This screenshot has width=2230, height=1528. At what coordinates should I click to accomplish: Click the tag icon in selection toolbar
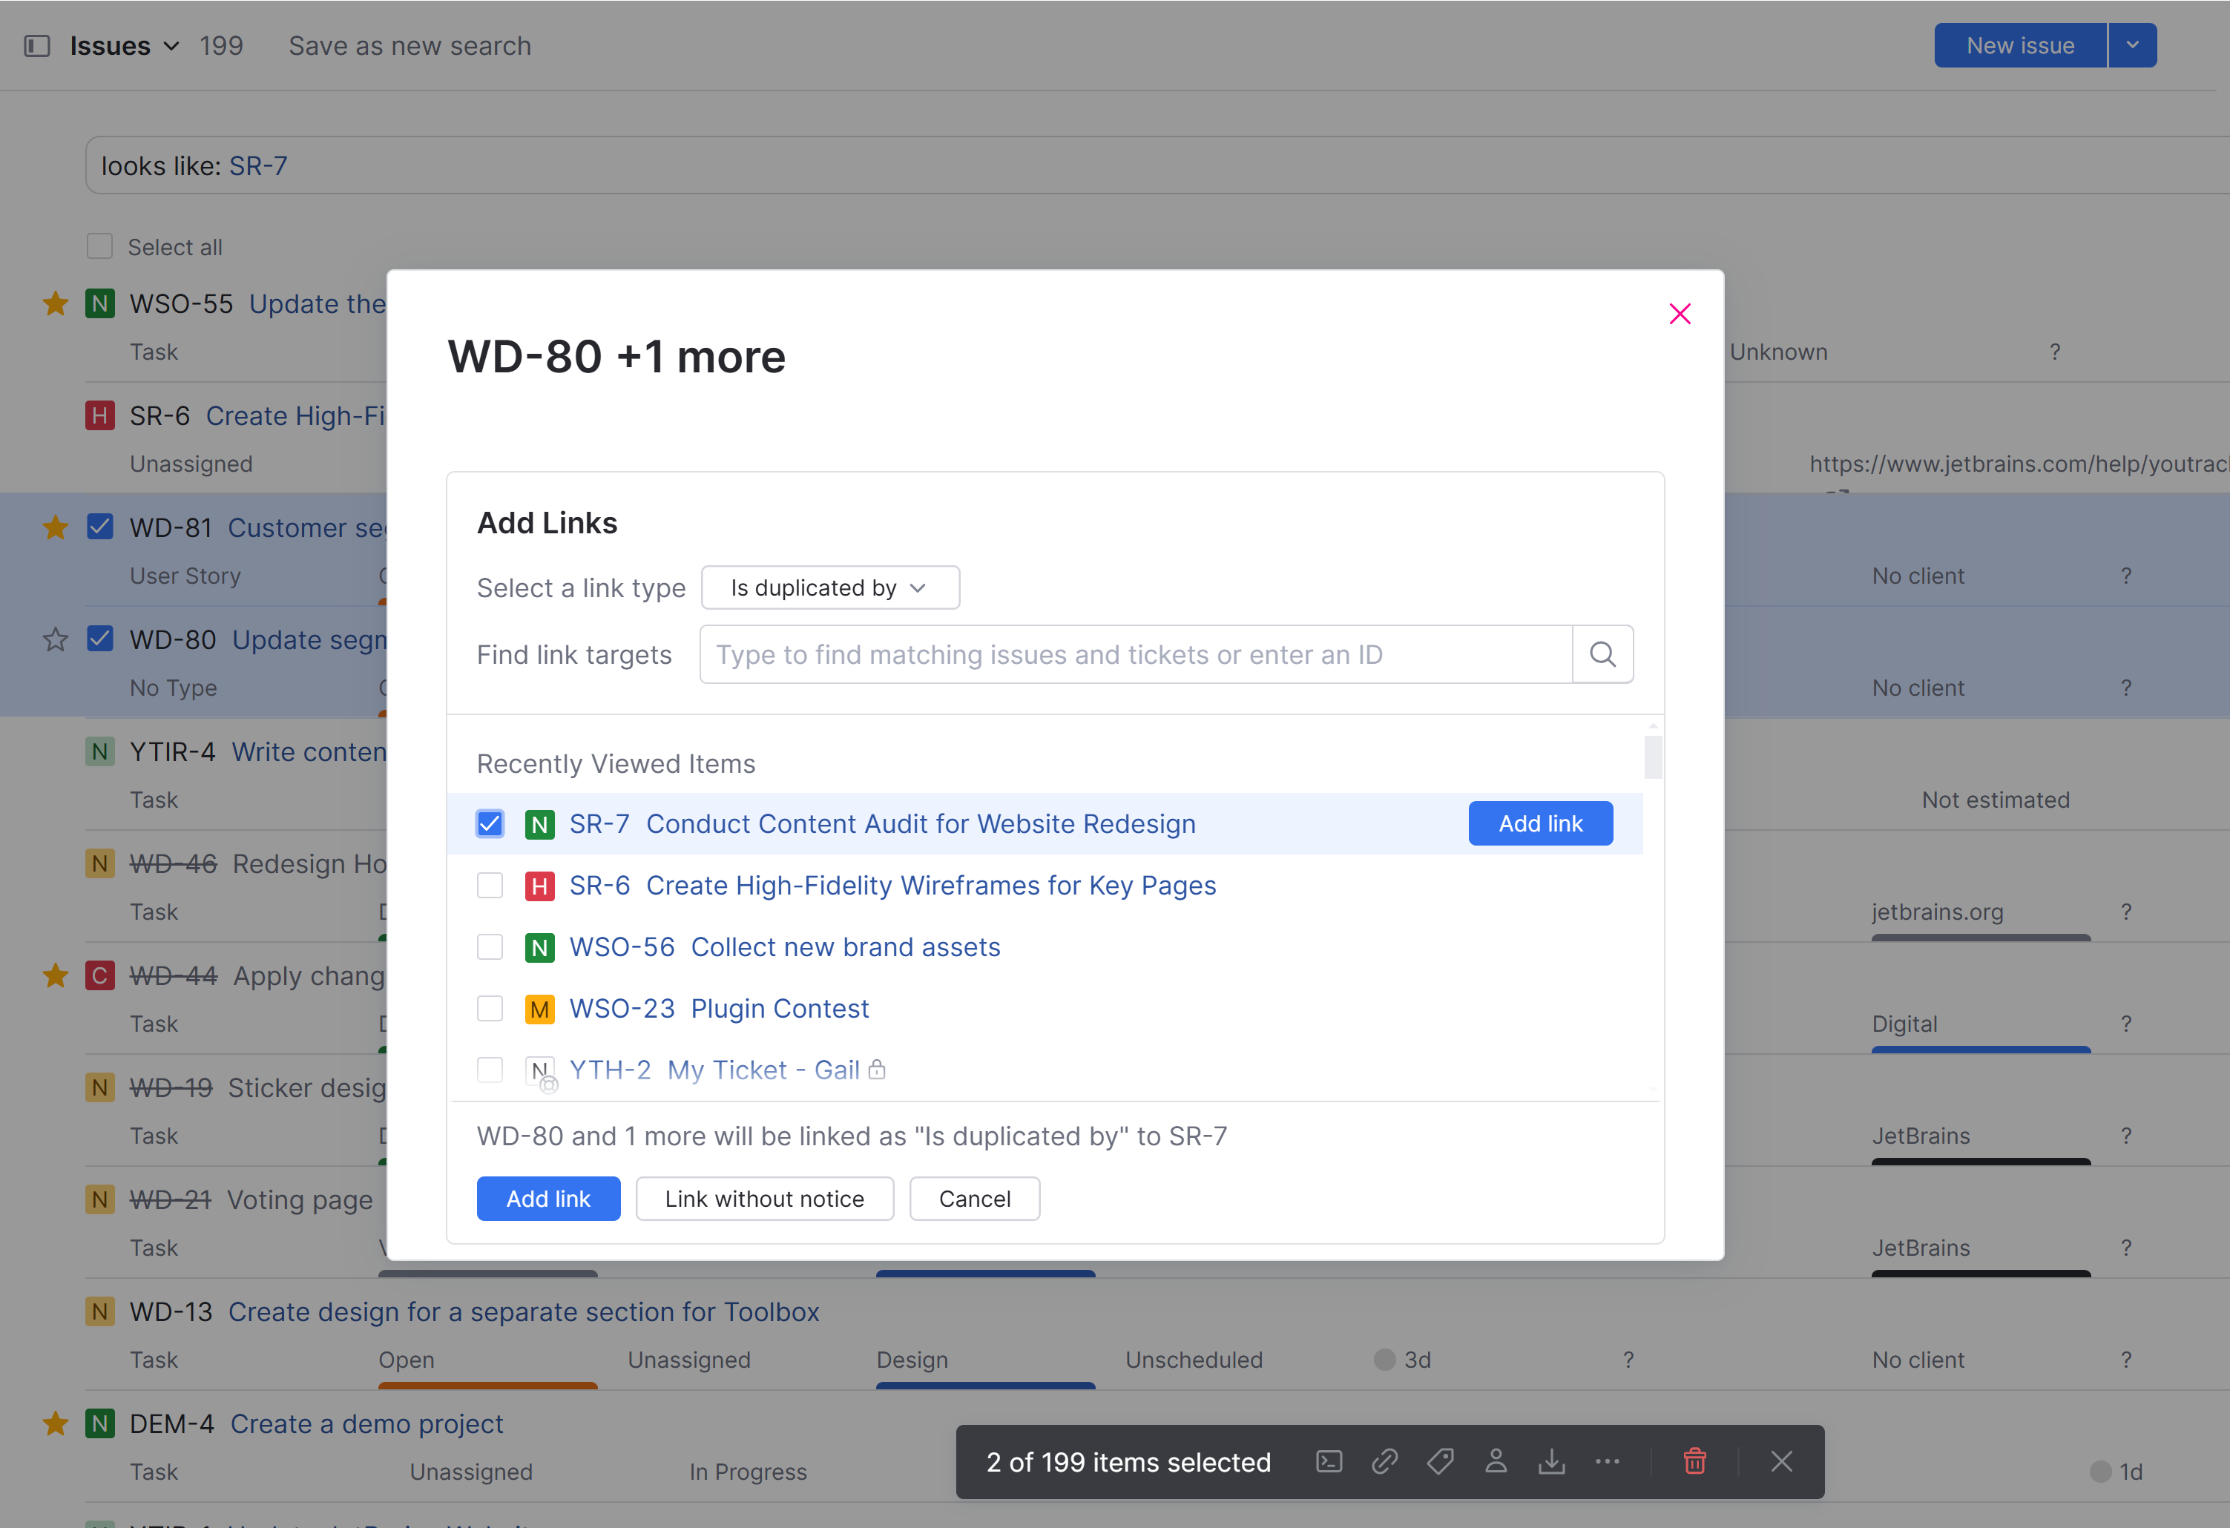tap(1440, 1462)
